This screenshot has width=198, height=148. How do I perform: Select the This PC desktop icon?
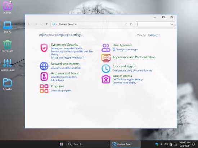[x=8, y=27]
